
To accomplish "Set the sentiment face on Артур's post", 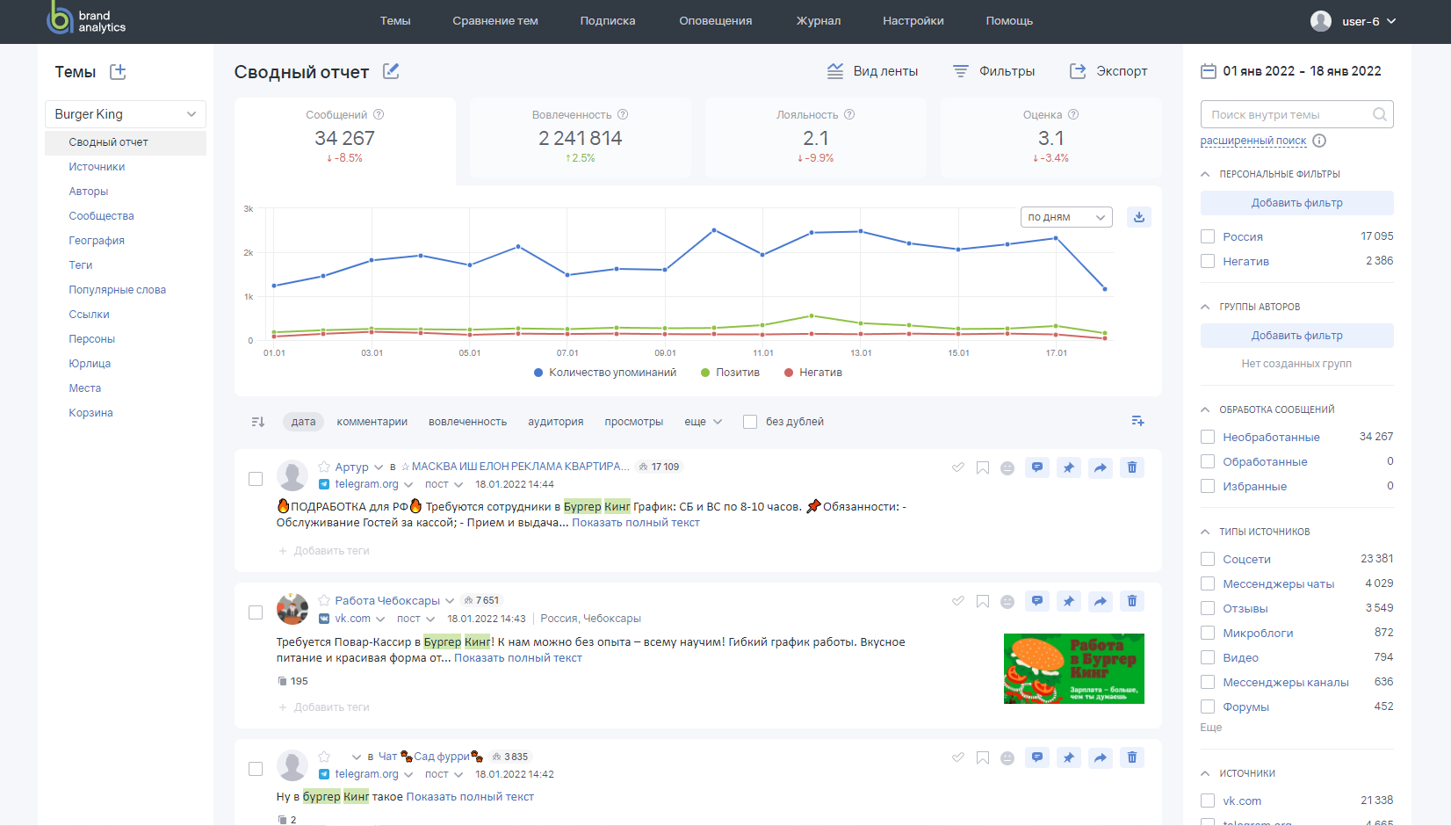I will pyautogui.click(x=1007, y=467).
